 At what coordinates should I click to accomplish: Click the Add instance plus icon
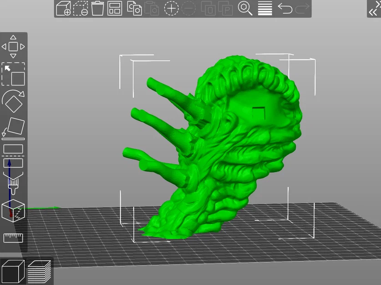click(171, 9)
